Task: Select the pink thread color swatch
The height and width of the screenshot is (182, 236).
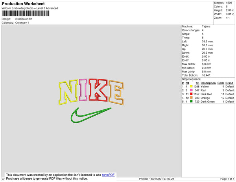Action: [191, 90]
